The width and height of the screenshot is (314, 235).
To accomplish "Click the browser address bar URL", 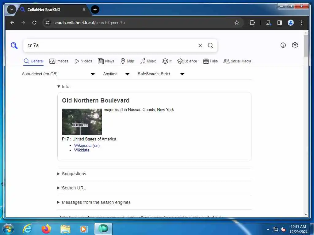I will pos(89,23).
